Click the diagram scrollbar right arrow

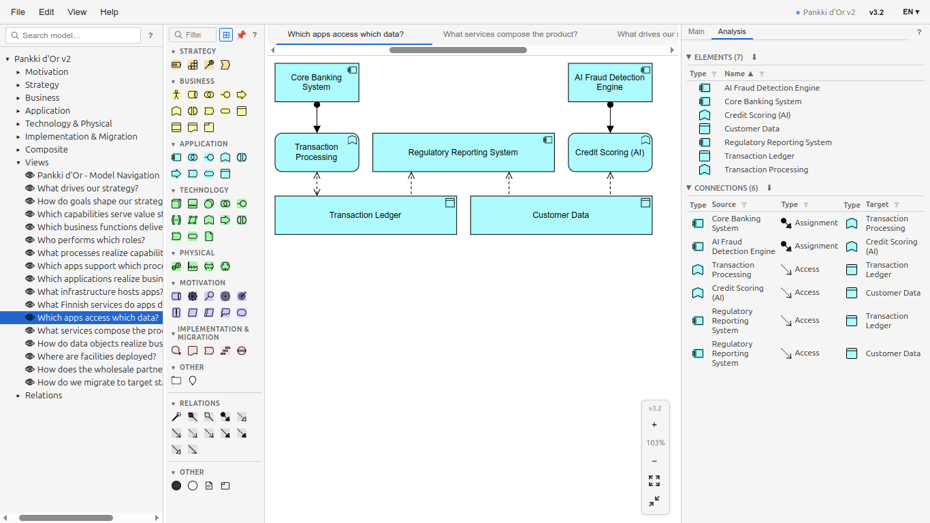point(672,50)
